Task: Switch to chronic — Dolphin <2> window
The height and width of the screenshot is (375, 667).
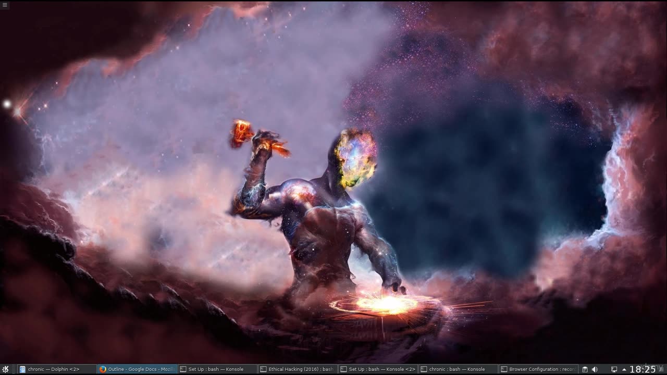Action: pos(57,369)
